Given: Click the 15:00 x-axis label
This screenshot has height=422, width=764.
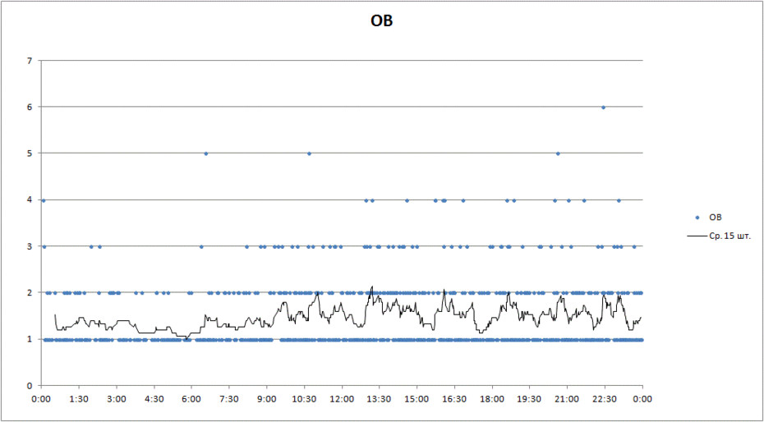Looking at the screenshot, I should [417, 399].
